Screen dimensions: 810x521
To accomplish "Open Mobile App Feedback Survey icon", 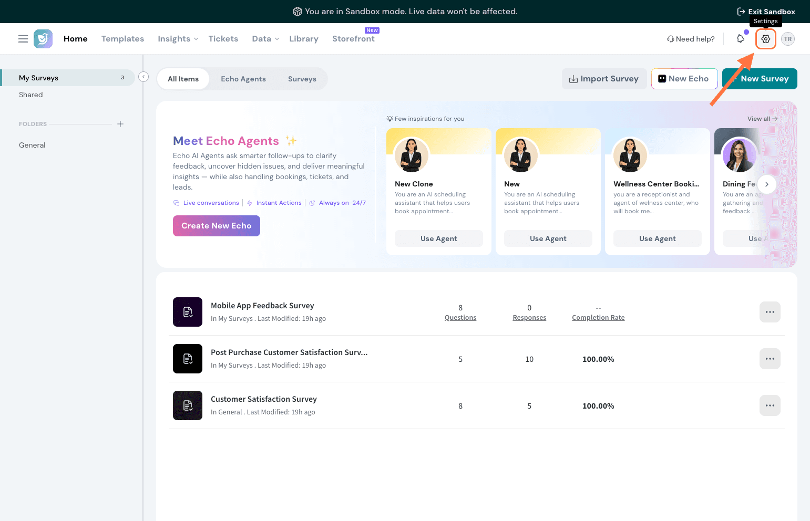I will click(188, 312).
